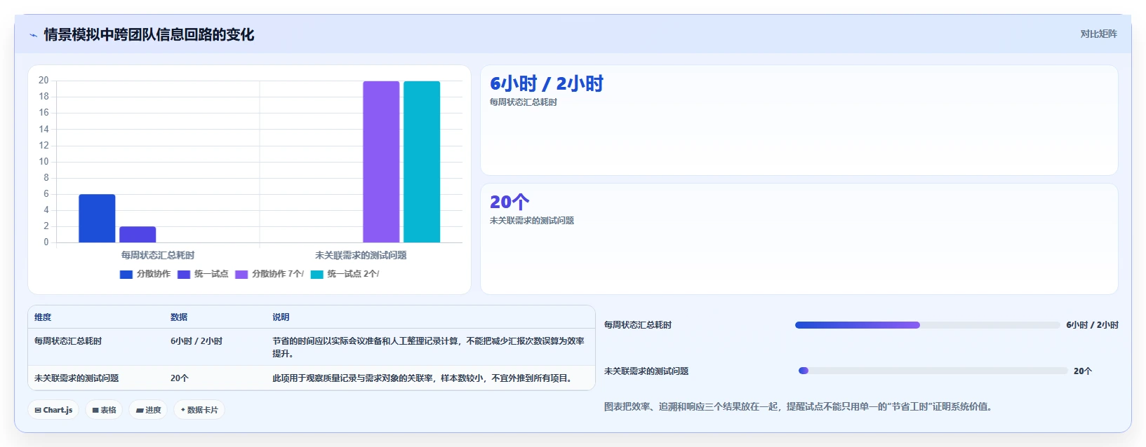1146x447 pixels.
Task: Click 未关联需求的测试问题 caption in second card
Action: (x=532, y=221)
